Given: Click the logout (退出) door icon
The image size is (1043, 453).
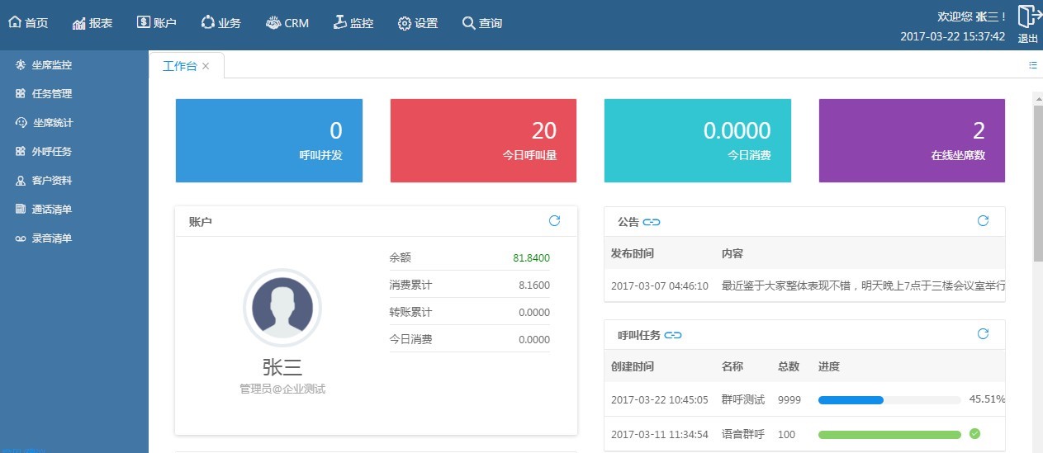Looking at the screenshot, I should (1027, 17).
